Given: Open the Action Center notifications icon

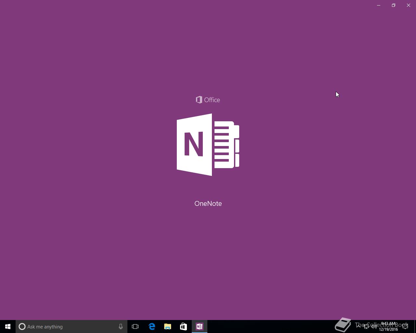Looking at the screenshot, I should click(x=405, y=326).
